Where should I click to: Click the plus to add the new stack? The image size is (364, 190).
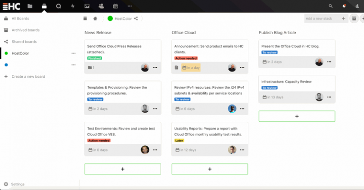pos(344,18)
